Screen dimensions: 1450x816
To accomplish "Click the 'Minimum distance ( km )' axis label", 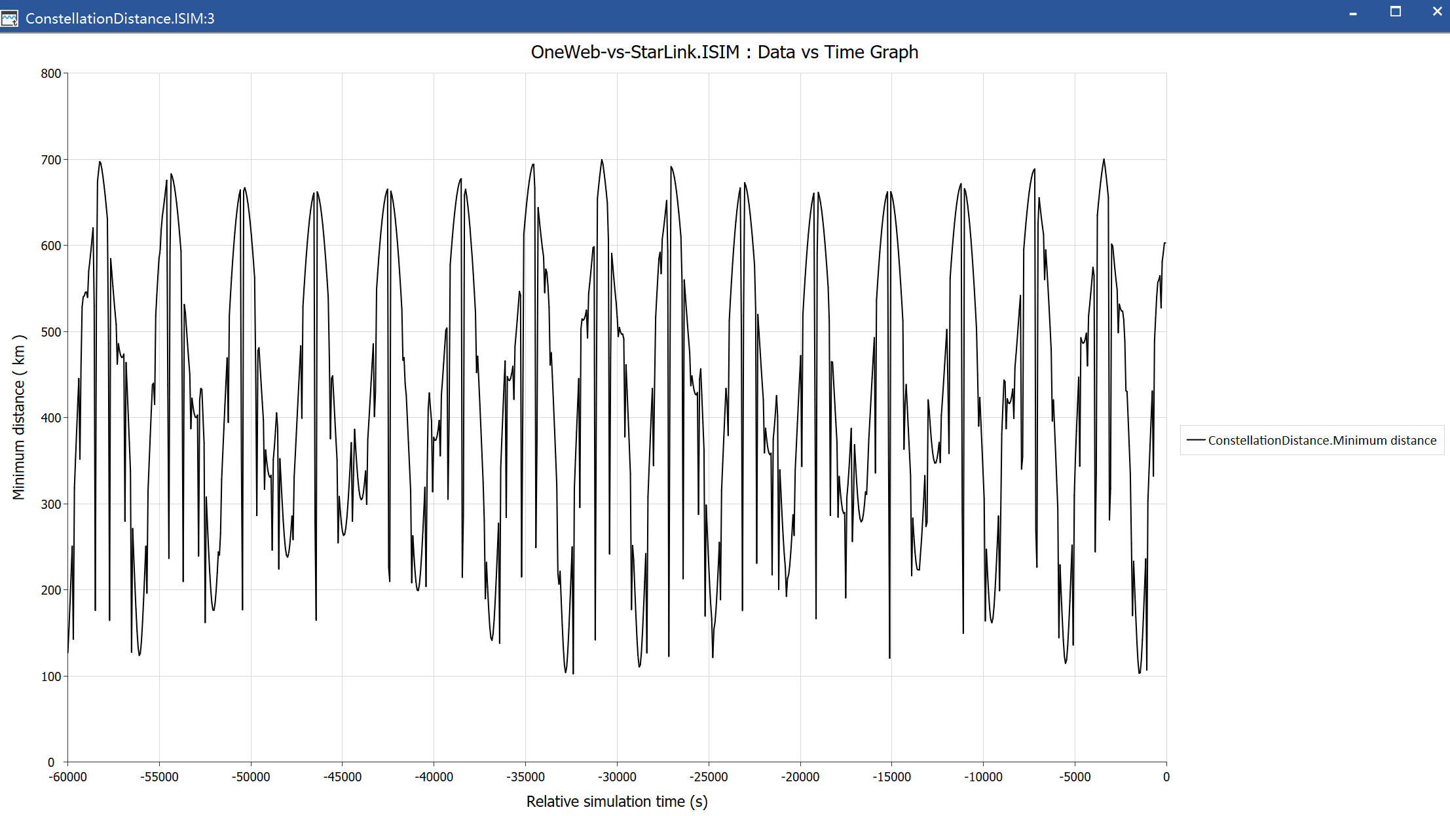I will click(x=19, y=417).
